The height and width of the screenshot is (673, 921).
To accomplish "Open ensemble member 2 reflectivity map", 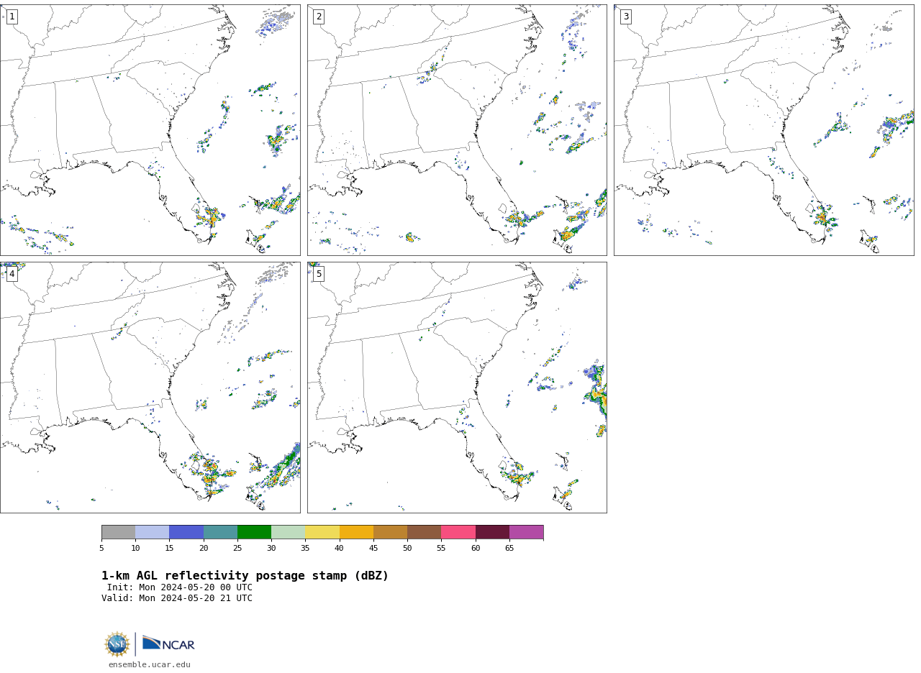I will pos(457,130).
